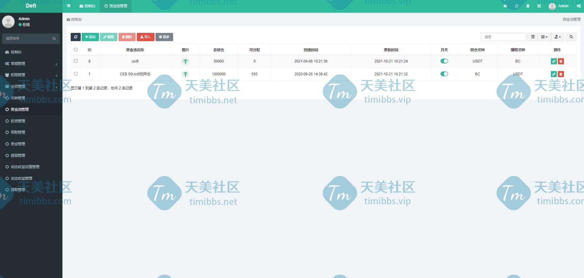Click the table refresh button

pyautogui.click(x=76, y=37)
